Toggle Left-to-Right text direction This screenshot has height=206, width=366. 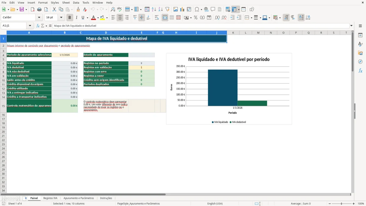point(286,18)
